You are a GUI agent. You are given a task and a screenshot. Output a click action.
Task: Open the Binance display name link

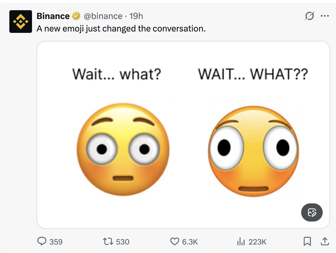(x=53, y=16)
